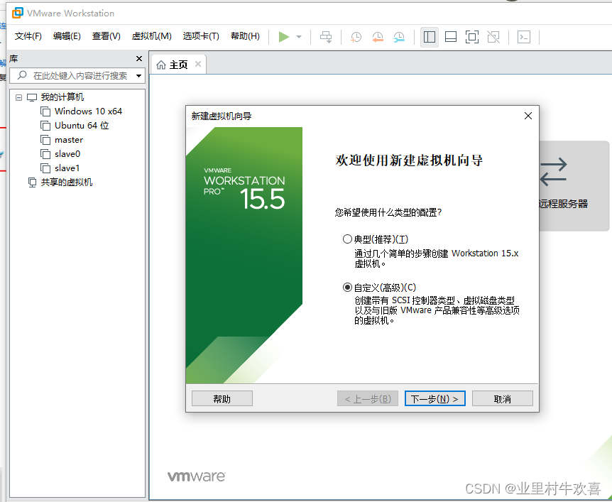Close the 主页 tab
Screen dimensions: 612x502
click(x=198, y=64)
